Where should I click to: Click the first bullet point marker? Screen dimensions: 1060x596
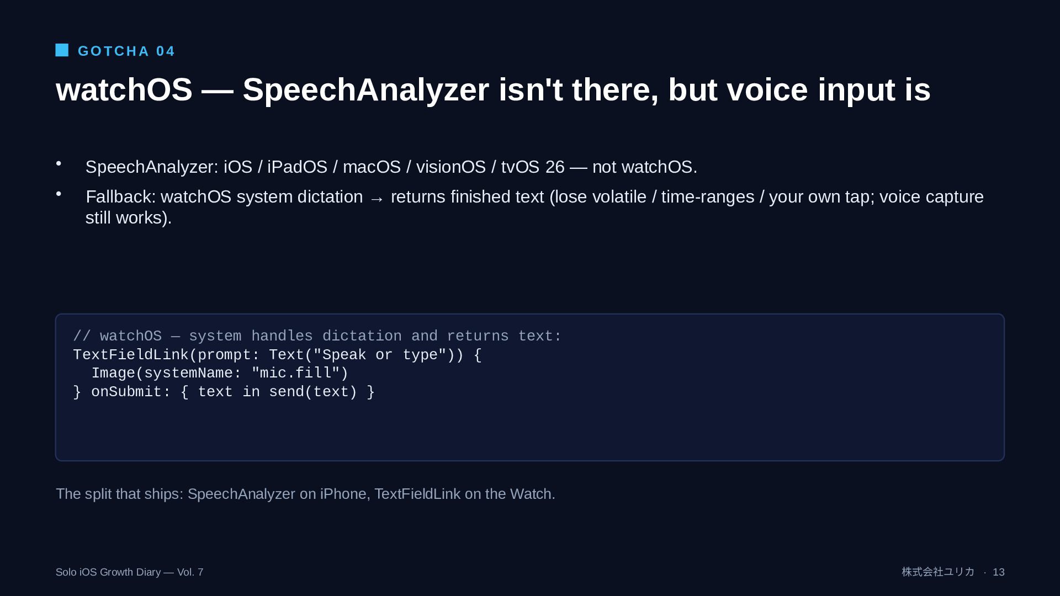[59, 163]
